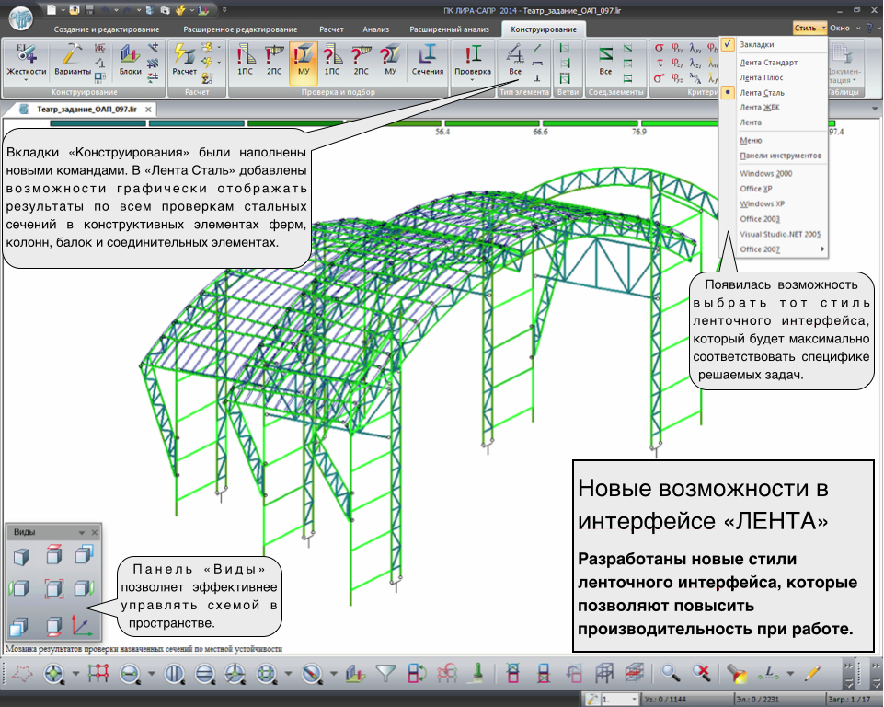Open the Создание и редактирование tab
The height and width of the screenshot is (707, 884).
106,29
